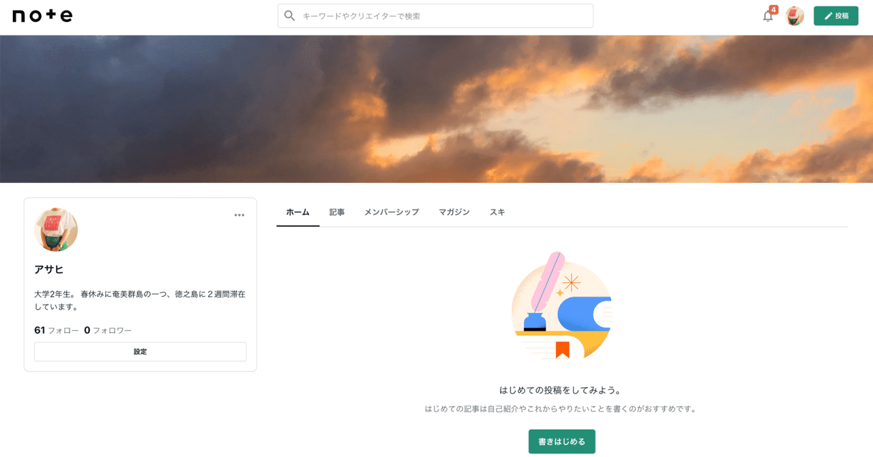This screenshot has width=873, height=457.
Task: Click the 書きはじめる button
Action: 561,441
